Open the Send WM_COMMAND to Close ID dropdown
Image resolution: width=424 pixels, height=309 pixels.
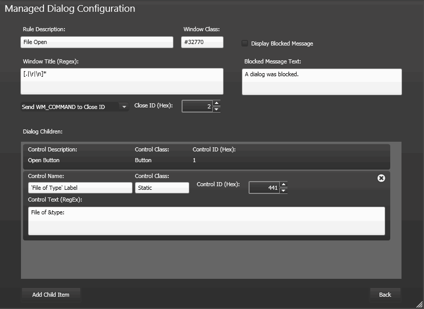click(75, 107)
